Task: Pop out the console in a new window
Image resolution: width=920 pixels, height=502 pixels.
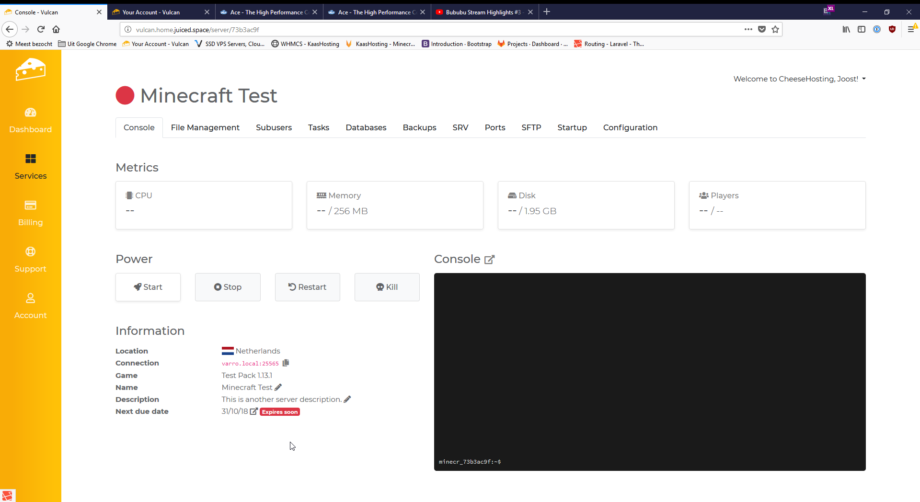Action: tap(489, 260)
